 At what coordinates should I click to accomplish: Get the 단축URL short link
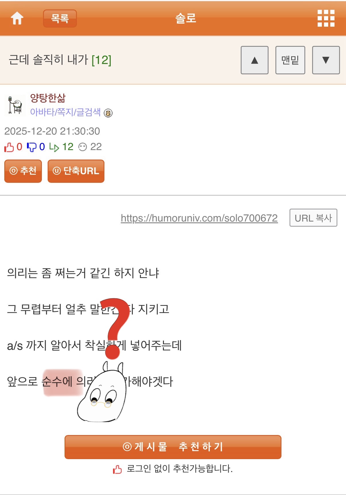pyautogui.click(x=76, y=171)
